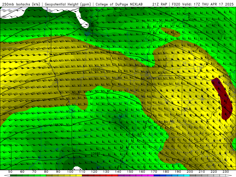This screenshot has height=177, width=236.
Task: Click the 150 value on the color scale
Action: pyautogui.click(x=130, y=172)
